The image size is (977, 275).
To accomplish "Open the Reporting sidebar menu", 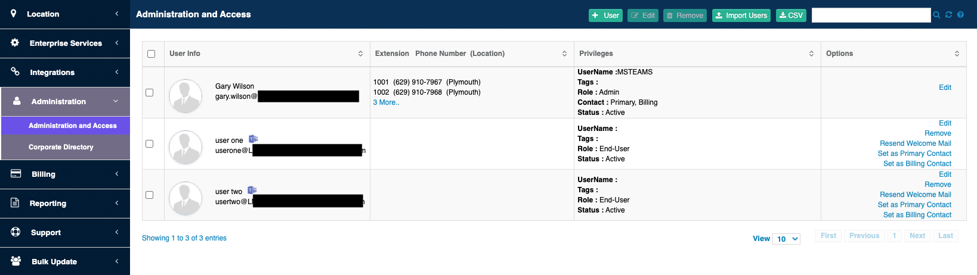I will tap(65, 204).
